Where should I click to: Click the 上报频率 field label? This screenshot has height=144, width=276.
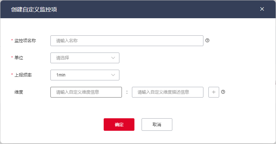tap(23, 75)
